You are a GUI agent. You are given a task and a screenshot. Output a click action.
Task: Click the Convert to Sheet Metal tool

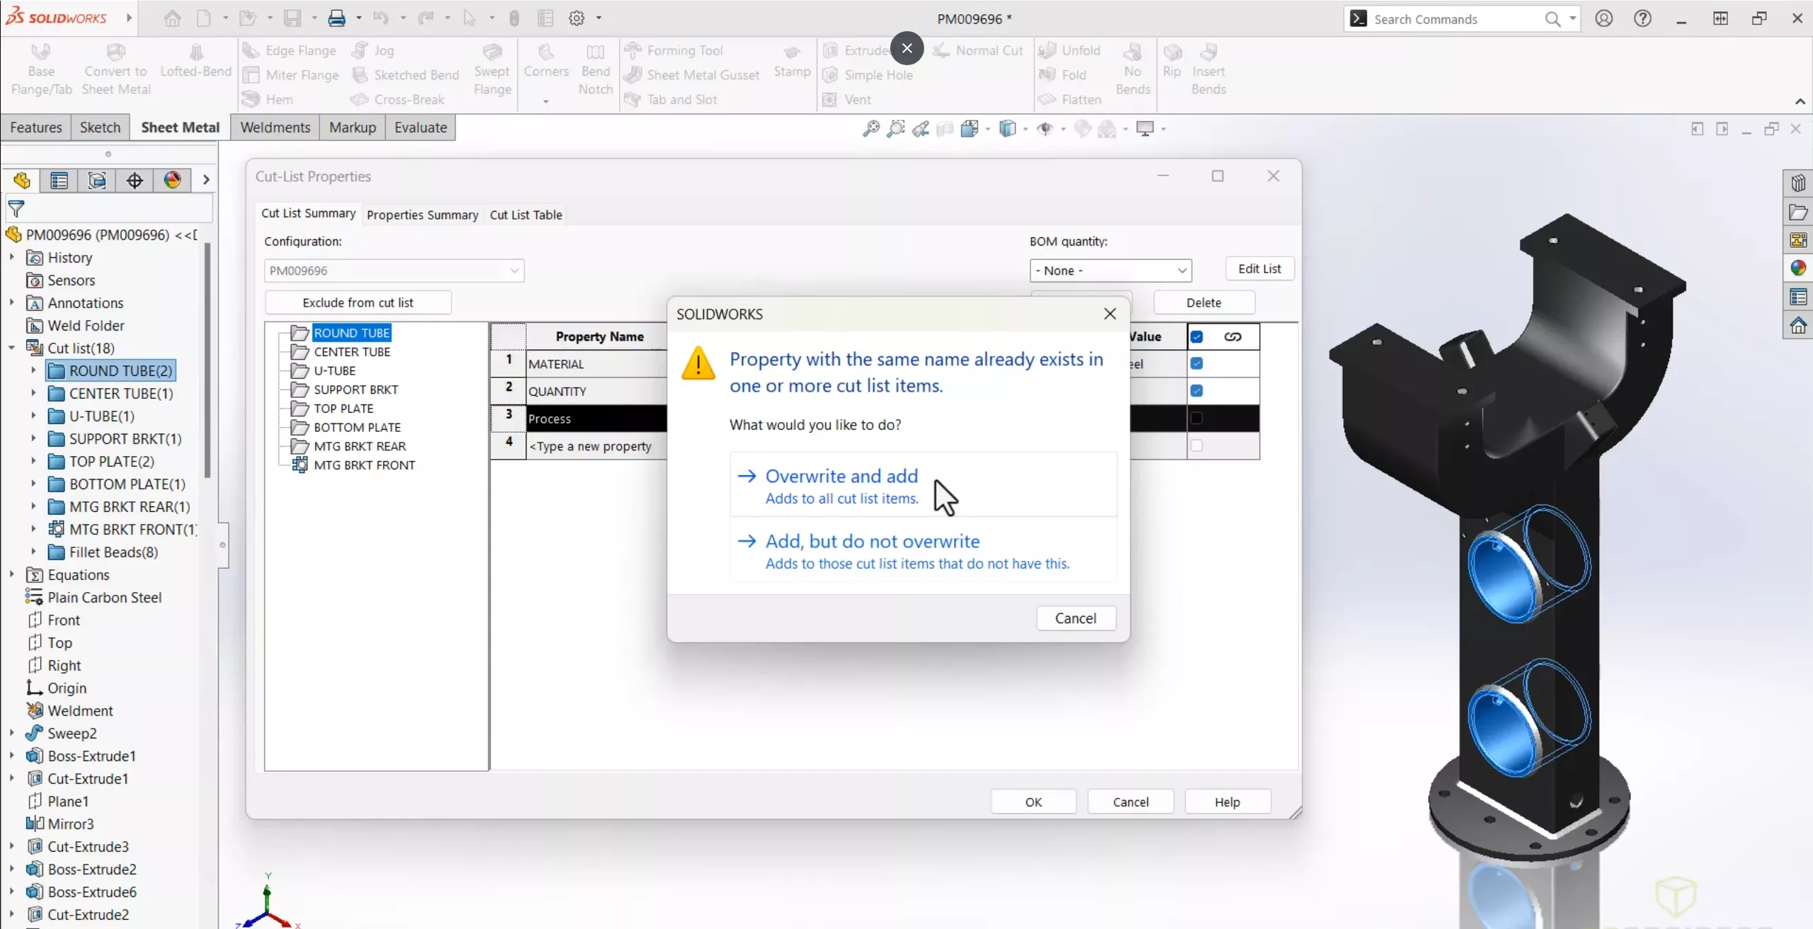(x=116, y=69)
